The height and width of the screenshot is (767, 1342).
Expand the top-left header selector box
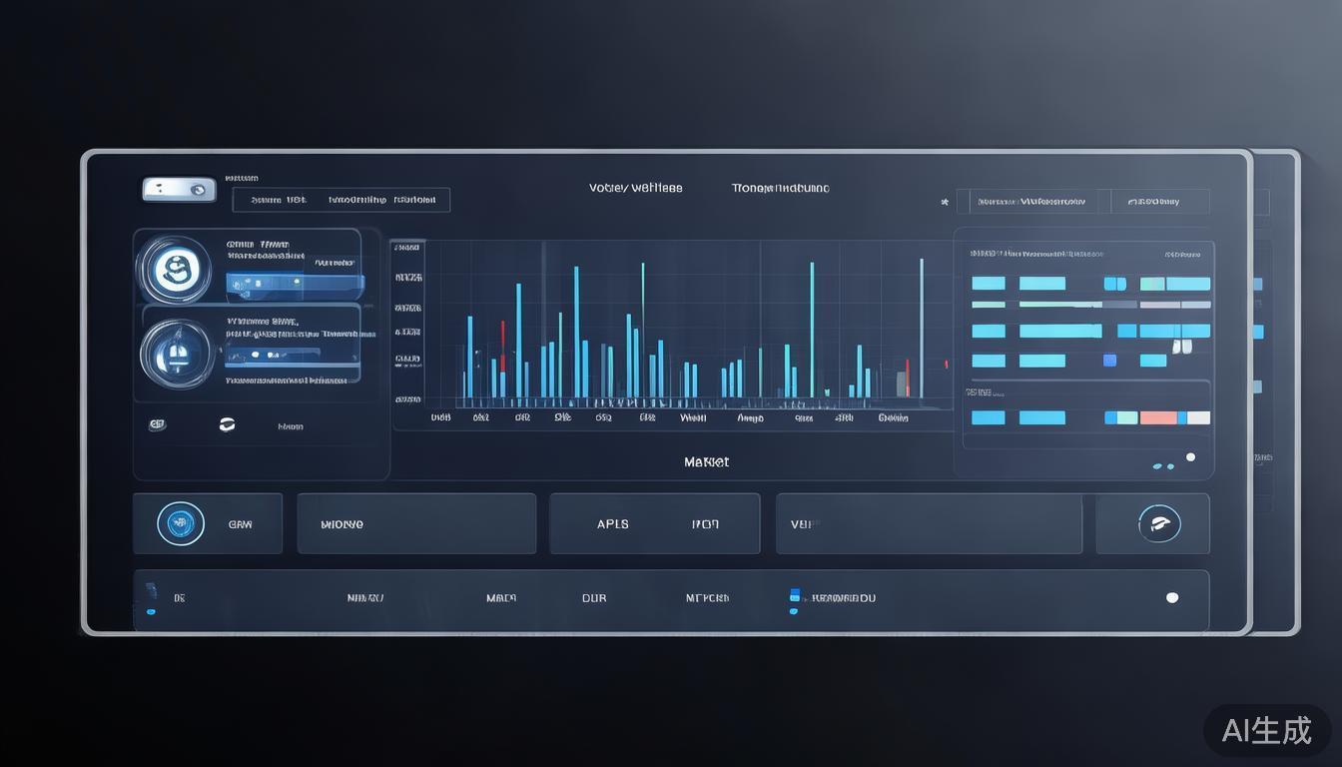coord(340,200)
